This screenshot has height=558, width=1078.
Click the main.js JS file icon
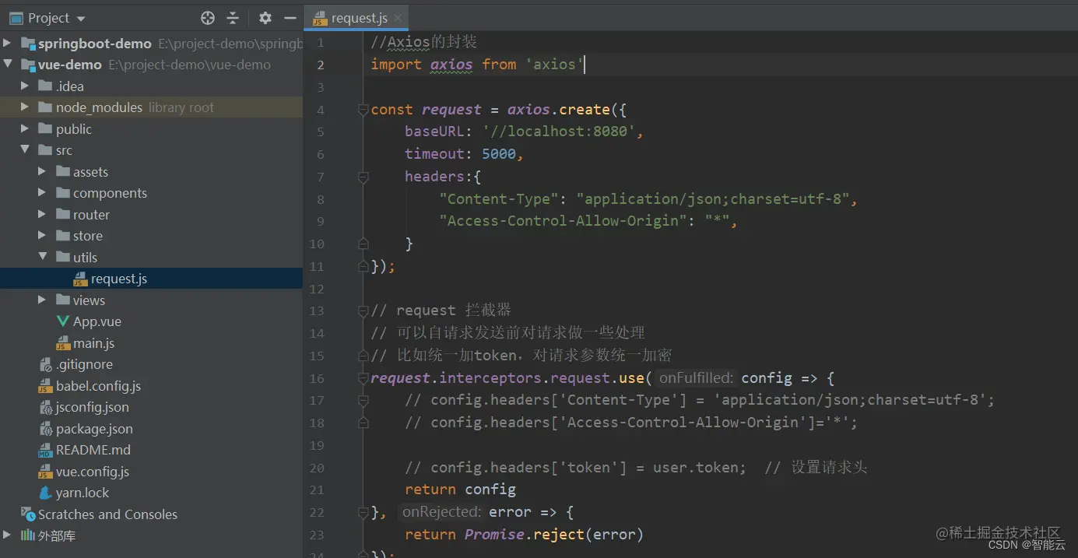click(x=62, y=343)
